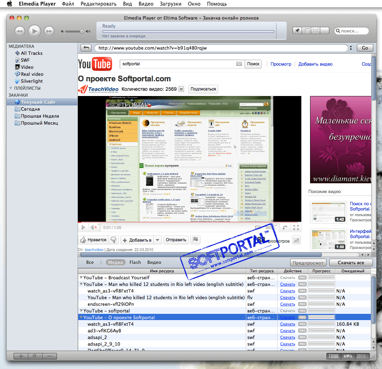Image resolution: width=382 pixels, height=369 pixels.
Task: Click the rewind playback button
Action: [20, 31]
